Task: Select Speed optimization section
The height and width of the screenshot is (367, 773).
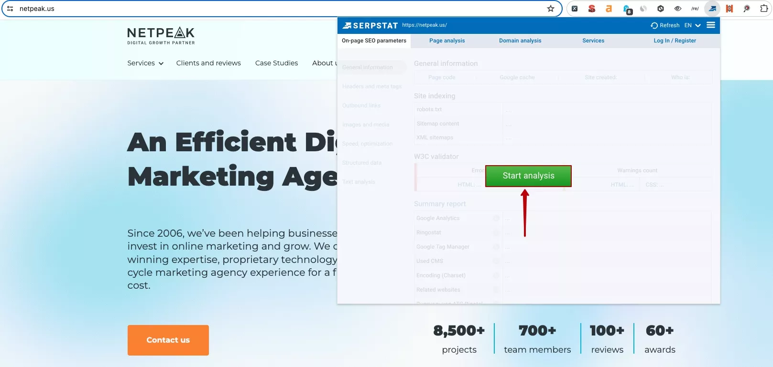Action: coord(367,144)
